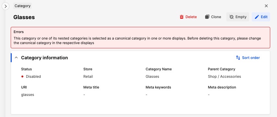The height and width of the screenshot is (117, 277).
Task: Click the Category information heading
Action: 44,58
